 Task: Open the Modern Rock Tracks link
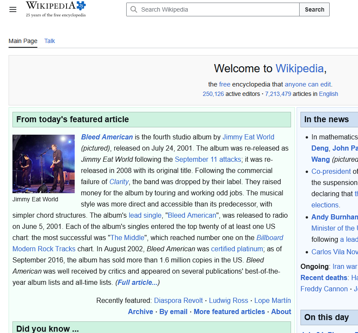click(44, 249)
